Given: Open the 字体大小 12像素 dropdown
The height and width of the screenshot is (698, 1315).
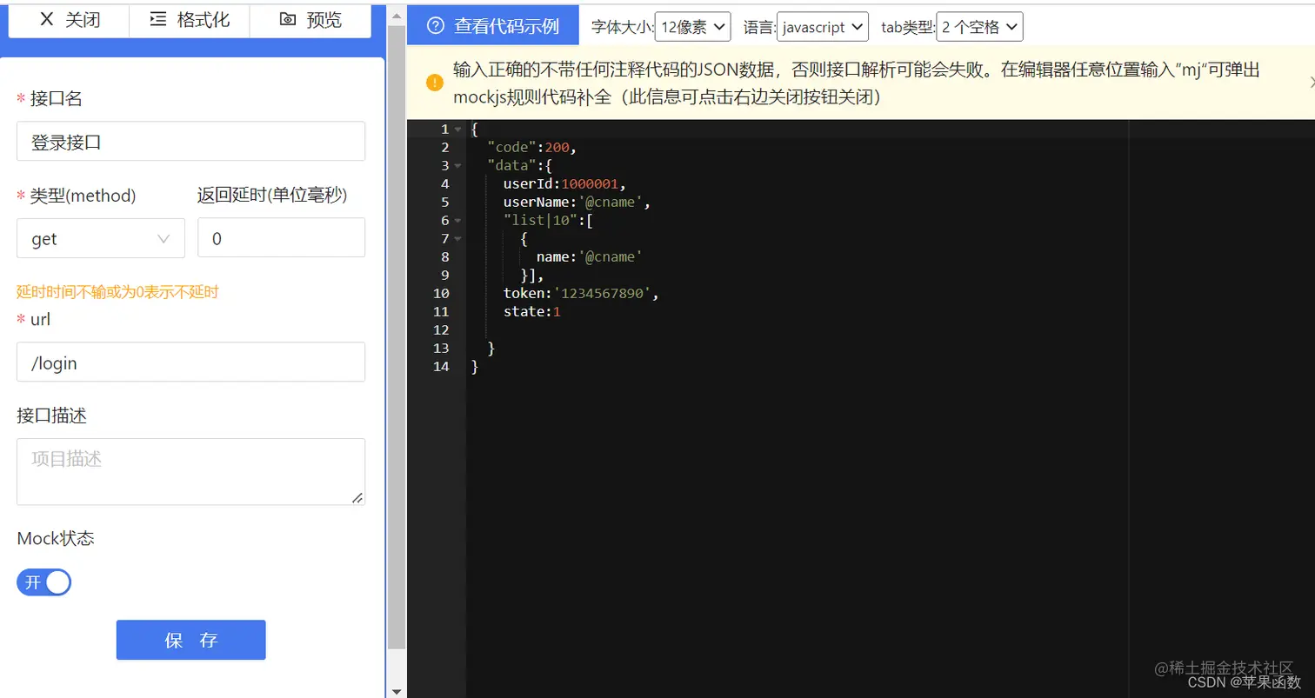Looking at the screenshot, I should (692, 27).
